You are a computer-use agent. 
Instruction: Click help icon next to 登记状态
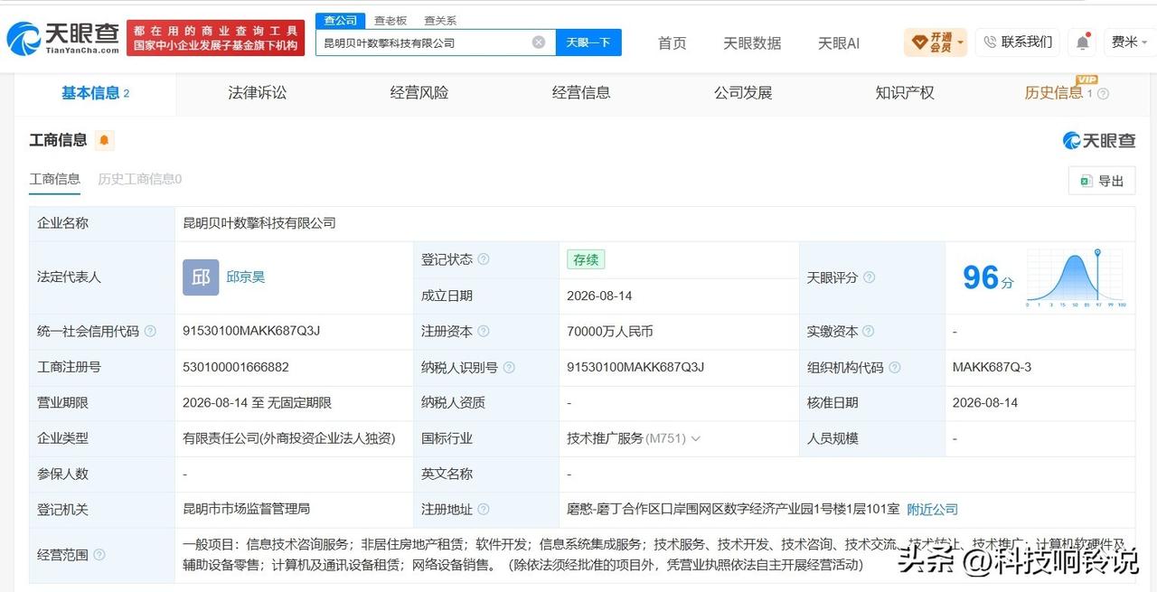pos(484,259)
